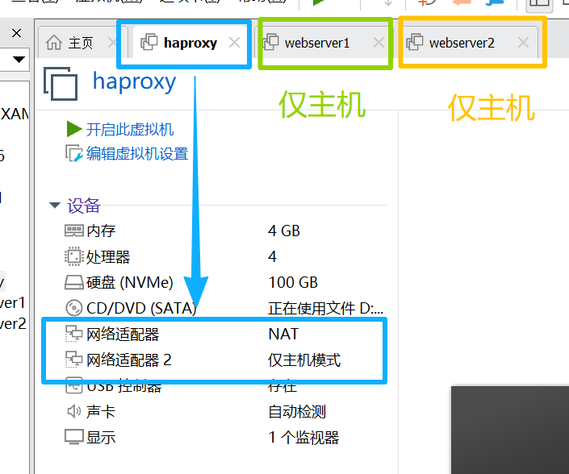
Task: Click the first network adapter icon
Action: [x=74, y=334]
